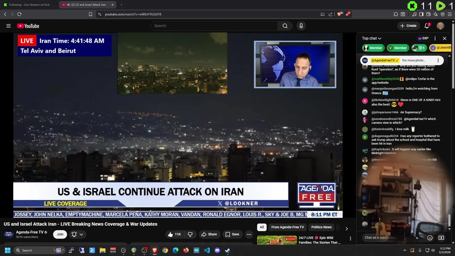The width and height of the screenshot is (455, 256).
Task: Select the From Agenda-Free TV chip
Action: click(x=288, y=227)
